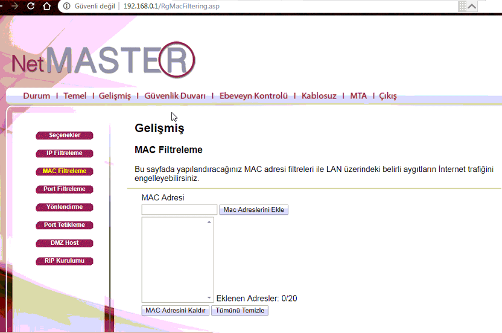This screenshot has height=333, width=502.
Task: Select MAC Filtreleme in the sidebar
Action: pyautogui.click(x=65, y=171)
